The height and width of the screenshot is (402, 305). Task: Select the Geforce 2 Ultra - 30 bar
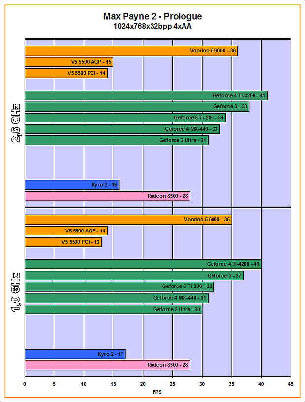[x=113, y=309]
